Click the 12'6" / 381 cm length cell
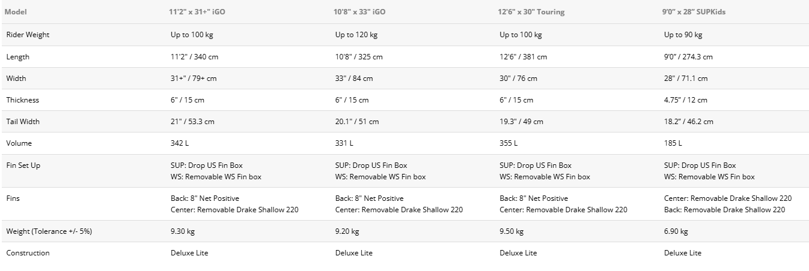The width and height of the screenshot is (809, 271). pos(523,57)
